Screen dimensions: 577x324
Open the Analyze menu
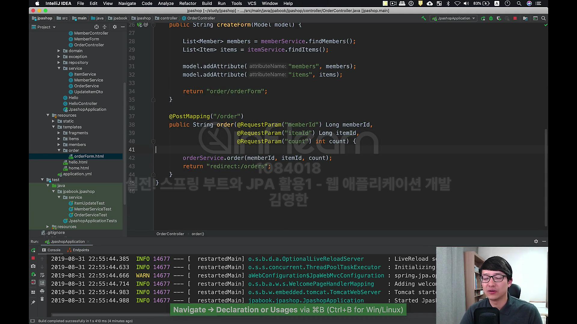(166, 4)
